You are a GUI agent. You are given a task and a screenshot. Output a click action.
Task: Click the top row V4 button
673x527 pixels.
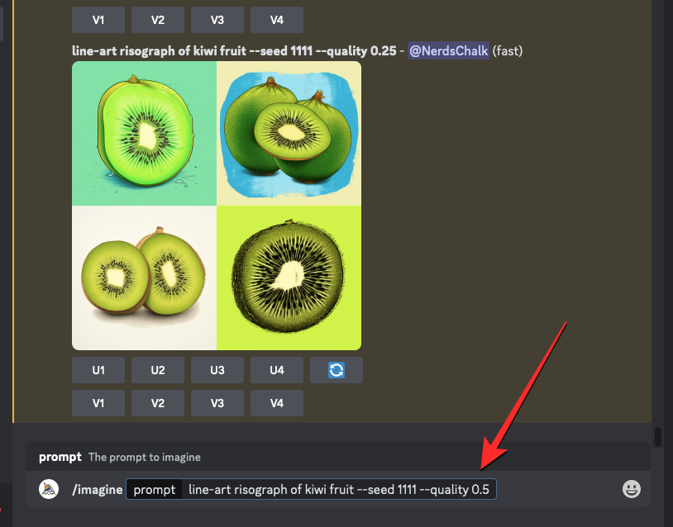(277, 20)
